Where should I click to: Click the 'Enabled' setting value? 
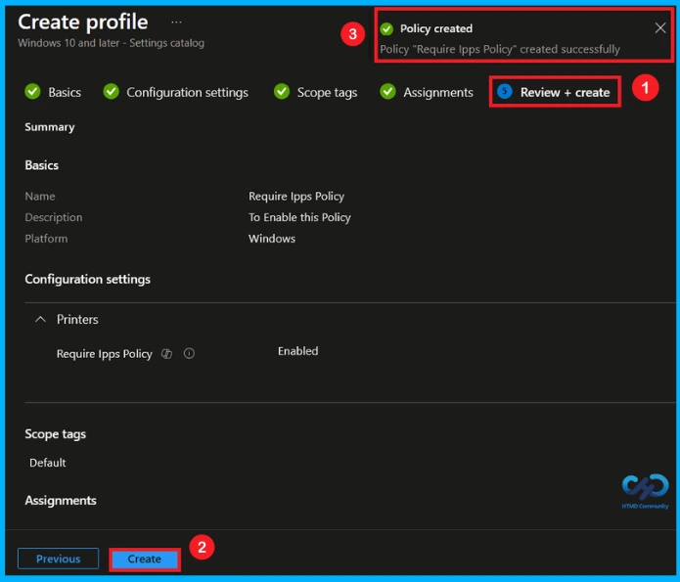coord(298,351)
